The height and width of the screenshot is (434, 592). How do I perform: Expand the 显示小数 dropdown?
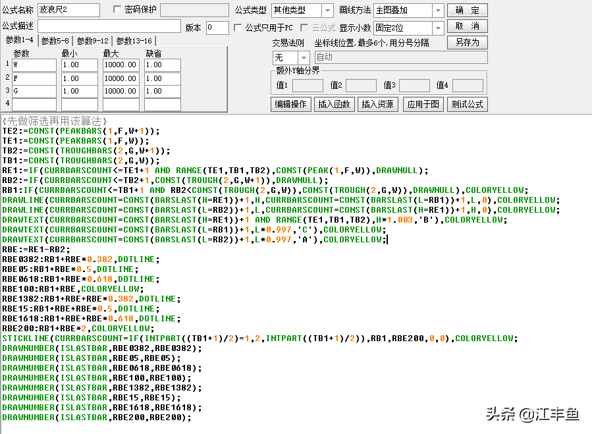(438, 28)
